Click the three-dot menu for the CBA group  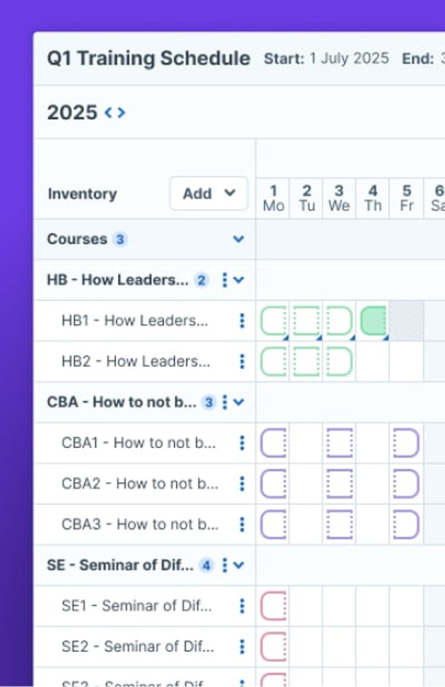tap(224, 402)
